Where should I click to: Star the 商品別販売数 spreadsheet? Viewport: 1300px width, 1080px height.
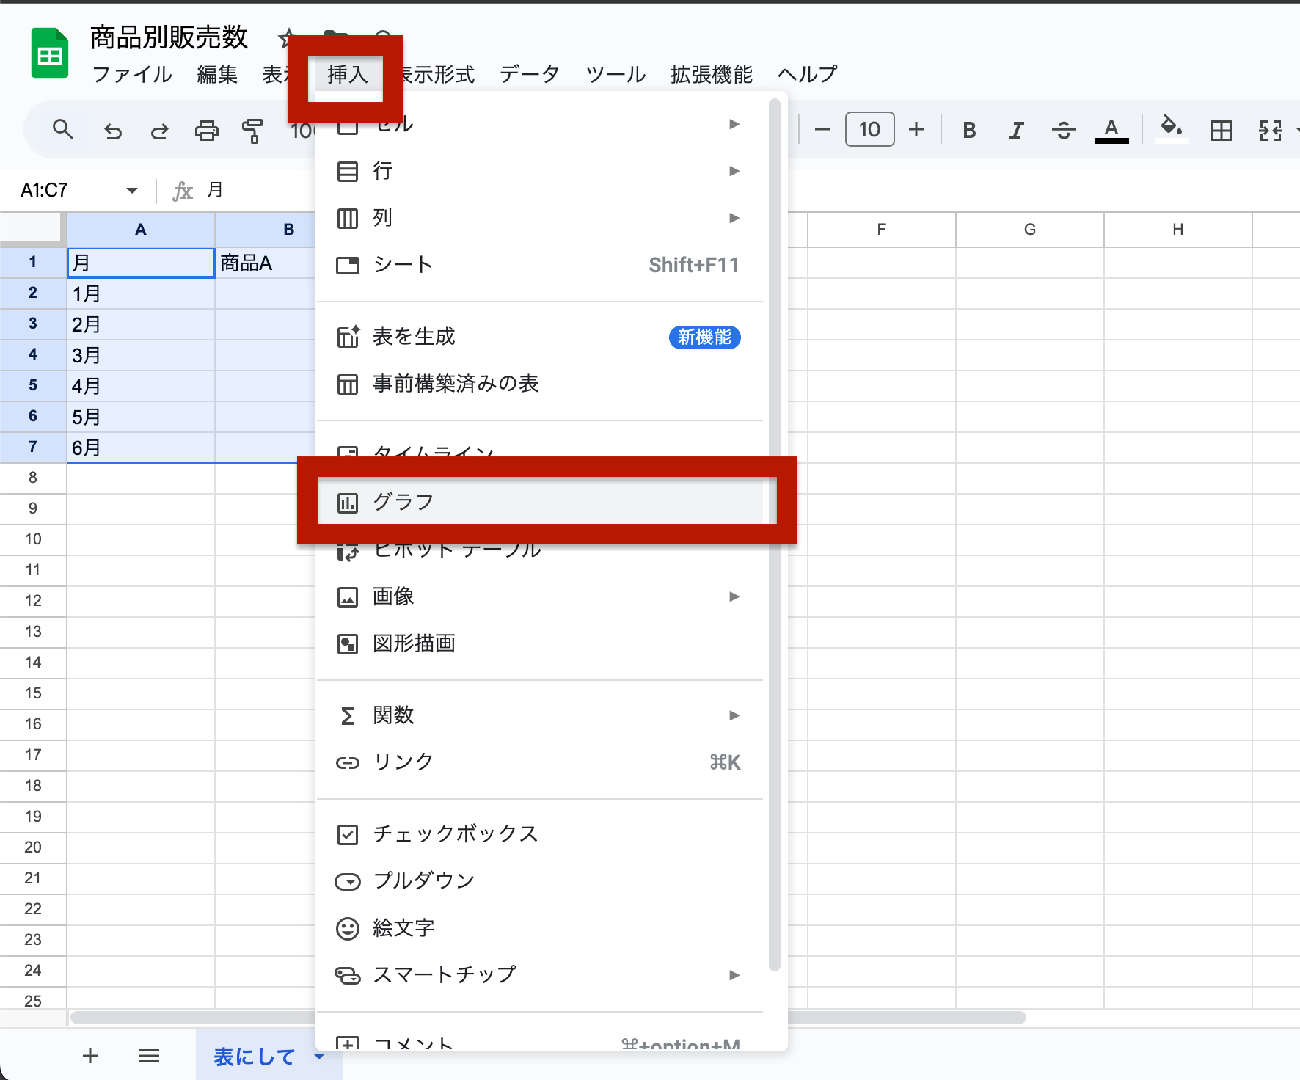click(x=287, y=38)
